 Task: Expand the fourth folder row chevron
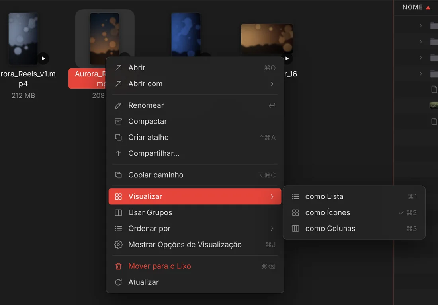click(421, 74)
